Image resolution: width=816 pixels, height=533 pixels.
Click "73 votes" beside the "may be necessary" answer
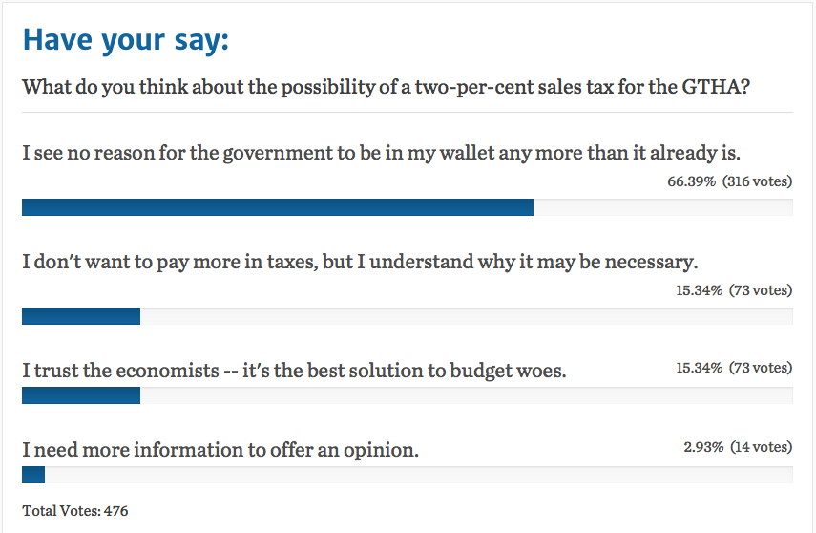coord(761,291)
